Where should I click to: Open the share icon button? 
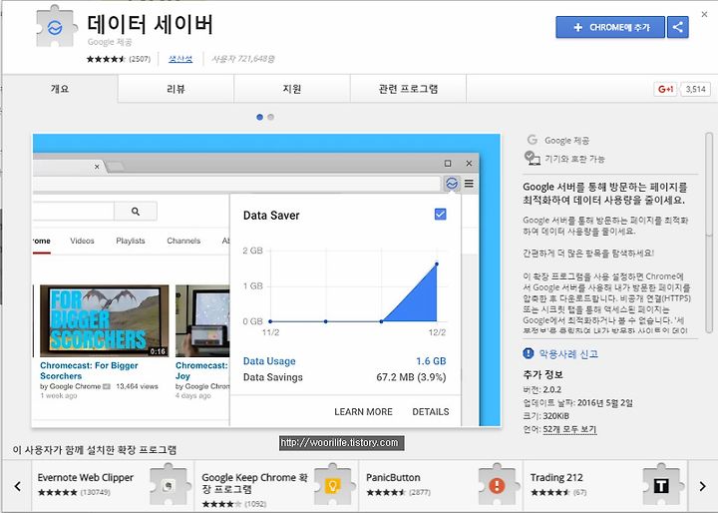click(x=678, y=27)
